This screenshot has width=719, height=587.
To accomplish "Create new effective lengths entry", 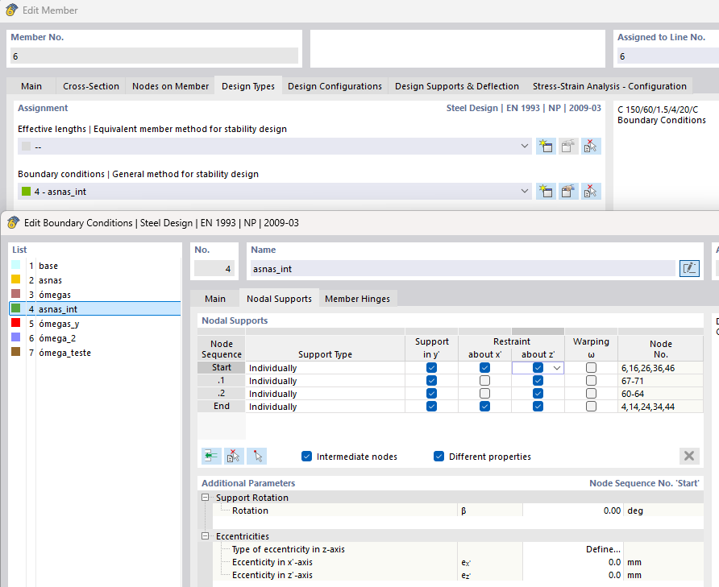I will (x=546, y=147).
